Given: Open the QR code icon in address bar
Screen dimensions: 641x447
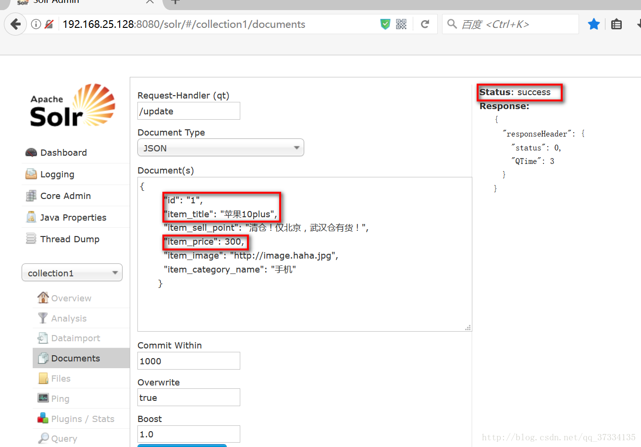Looking at the screenshot, I should 401,24.
